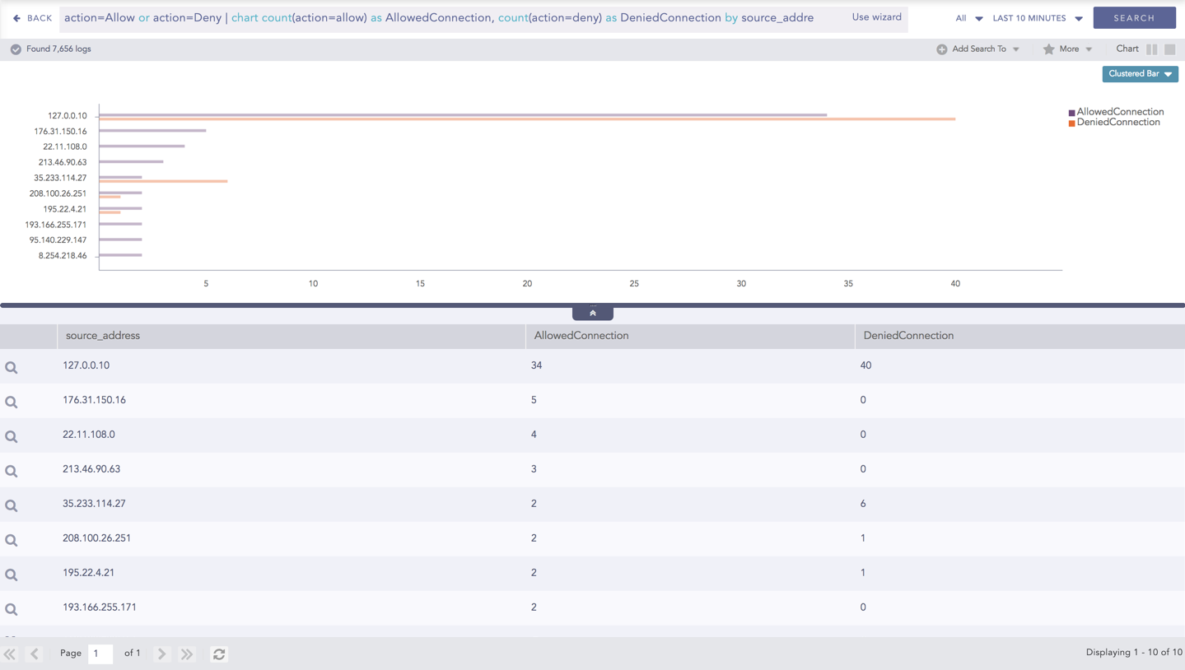Click the Search button
The image size is (1185, 670).
1134,18
